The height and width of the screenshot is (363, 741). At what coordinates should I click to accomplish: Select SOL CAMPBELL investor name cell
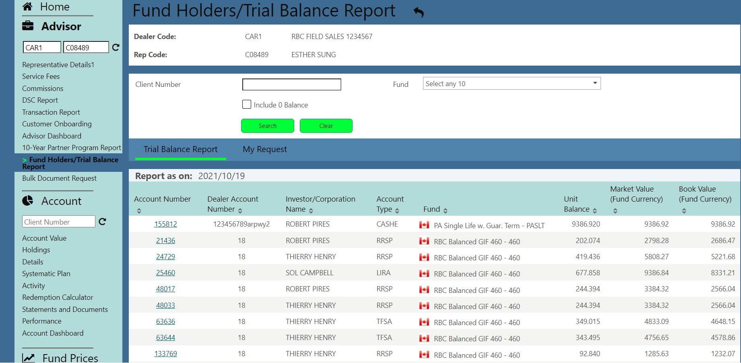coord(310,273)
